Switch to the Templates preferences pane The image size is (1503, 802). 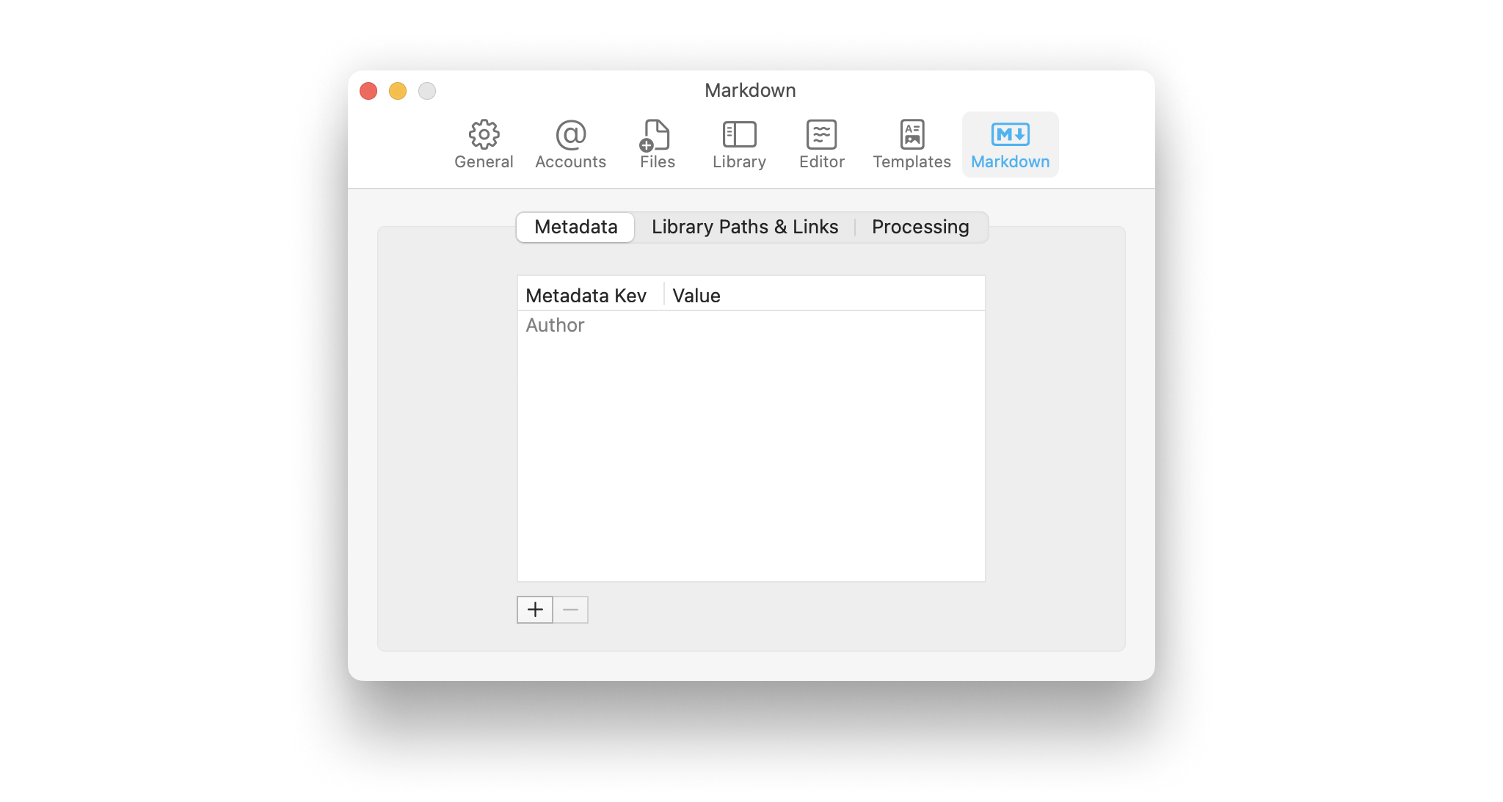tap(911, 143)
